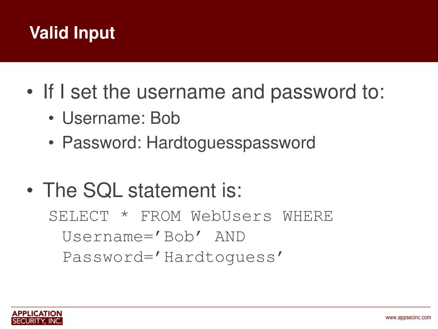Click the Username='Bob' AND code line

tap(154, 236)
